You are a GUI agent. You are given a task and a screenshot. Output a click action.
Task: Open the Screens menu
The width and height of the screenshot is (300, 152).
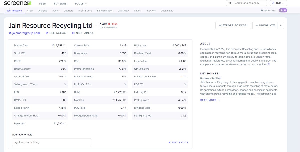[x=60, y=4]
